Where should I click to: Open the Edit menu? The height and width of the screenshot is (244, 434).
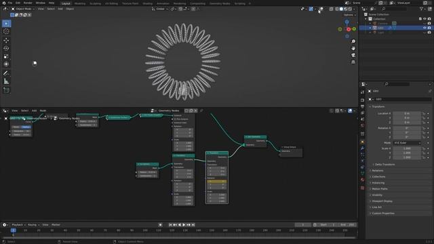pos(18,3)
